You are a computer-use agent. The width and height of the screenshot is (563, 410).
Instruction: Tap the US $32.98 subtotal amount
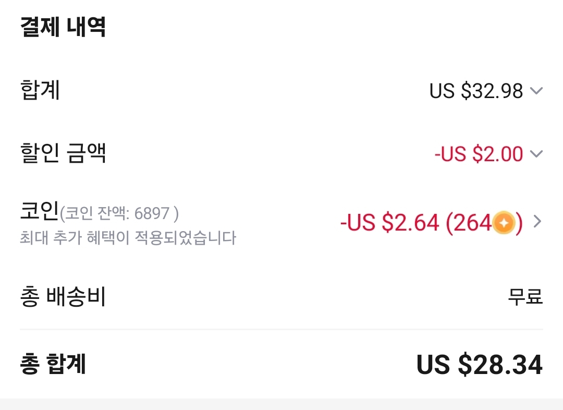pyautogui.click(x=476, y=91)
